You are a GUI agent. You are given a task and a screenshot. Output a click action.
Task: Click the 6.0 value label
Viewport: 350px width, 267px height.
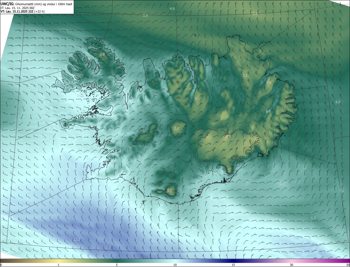(338, 102)
